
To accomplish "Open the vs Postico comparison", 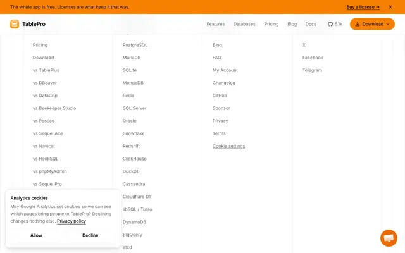I will point(44,121).
